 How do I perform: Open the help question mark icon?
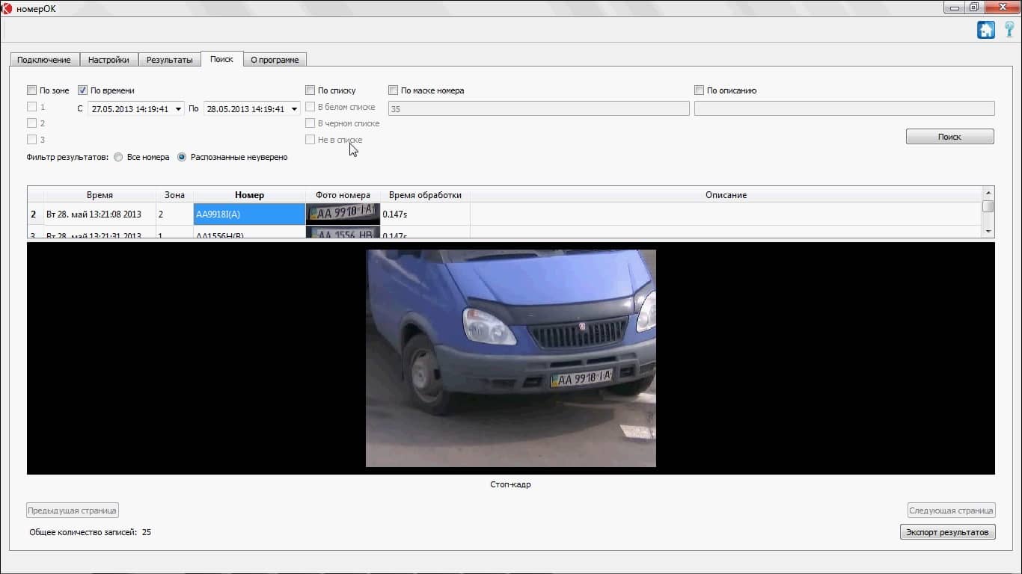tap(1009, 30)
